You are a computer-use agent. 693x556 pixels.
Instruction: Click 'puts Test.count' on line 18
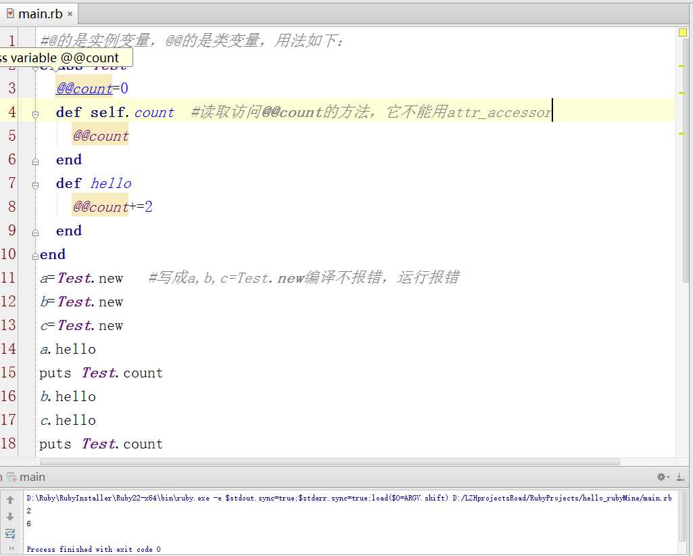pyautogui.click(x=101, y=444)
